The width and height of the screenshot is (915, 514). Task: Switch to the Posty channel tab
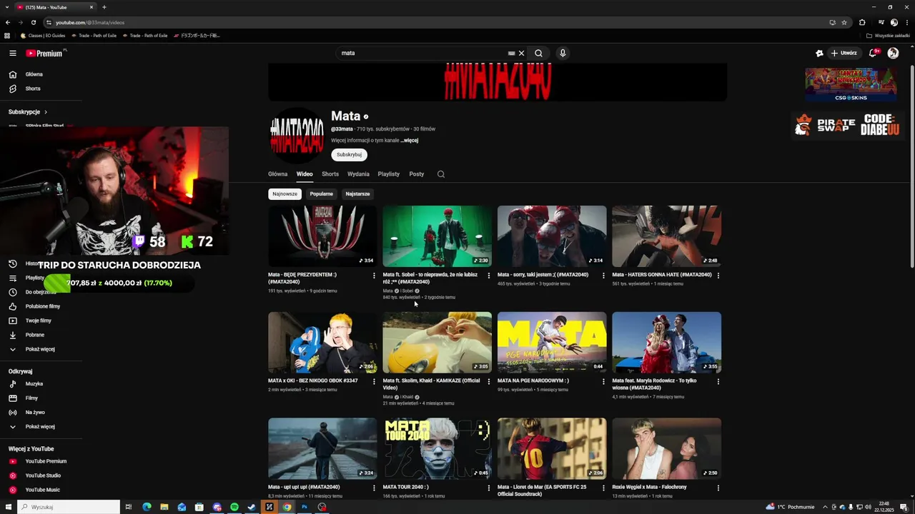417,174
